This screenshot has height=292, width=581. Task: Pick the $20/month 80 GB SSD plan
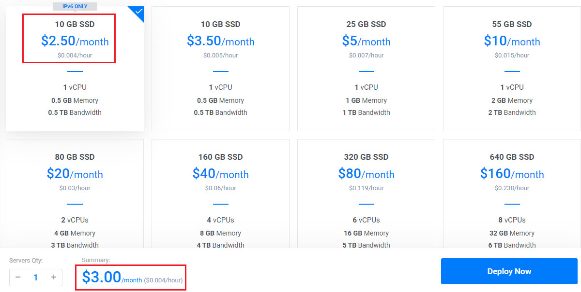click(x=75, y=194)
